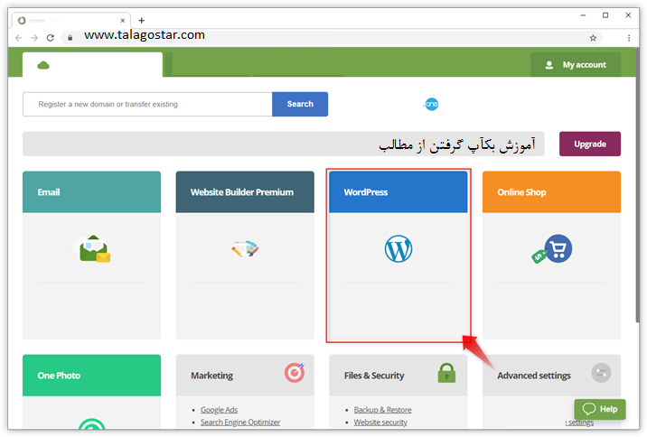Viewport: 647px width, 437px height.
Task: Open the My account button
Action: coord(576,64)
